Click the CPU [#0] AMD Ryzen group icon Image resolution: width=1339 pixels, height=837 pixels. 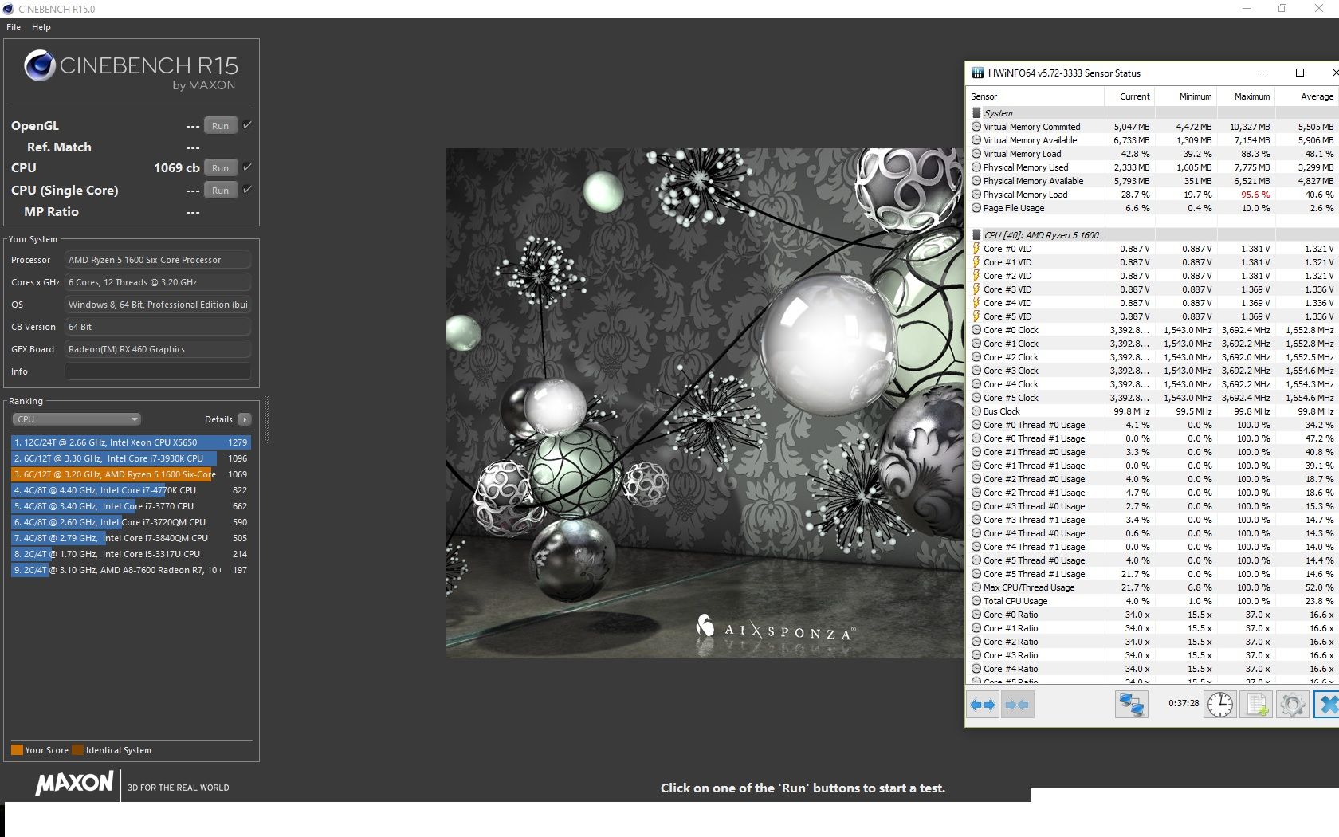tap(976, 235)
